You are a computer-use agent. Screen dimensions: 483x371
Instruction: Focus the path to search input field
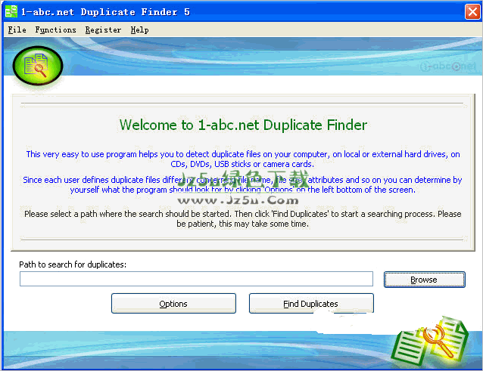coord(196,279)
